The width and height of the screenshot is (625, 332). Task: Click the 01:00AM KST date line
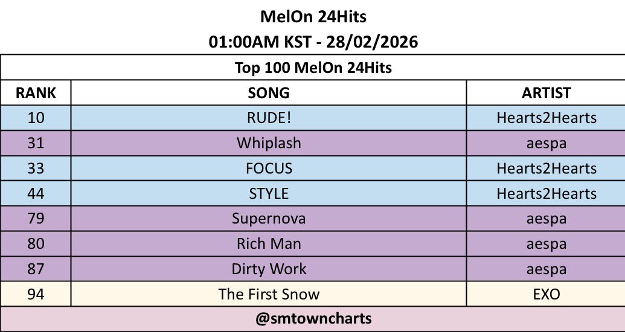click(x=312, y=42)
